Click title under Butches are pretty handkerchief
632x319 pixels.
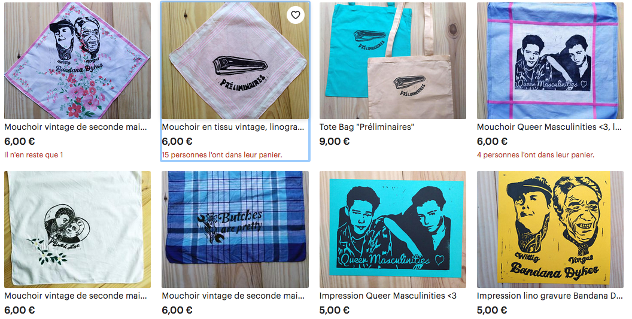[x=233, y=296]
